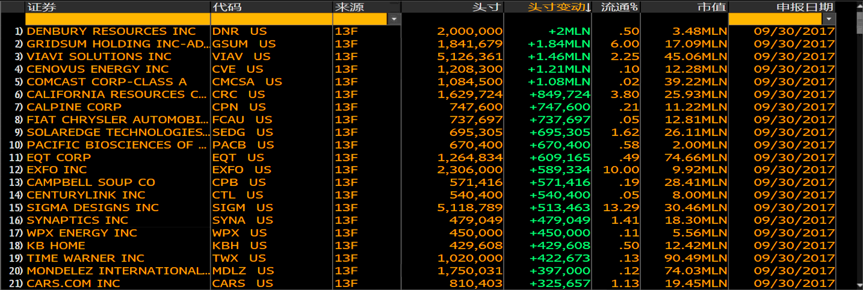Click filing date of CARS.COM INC
Image resolution: width=863 pixels, height=290 pixels.
coord(793,283)
